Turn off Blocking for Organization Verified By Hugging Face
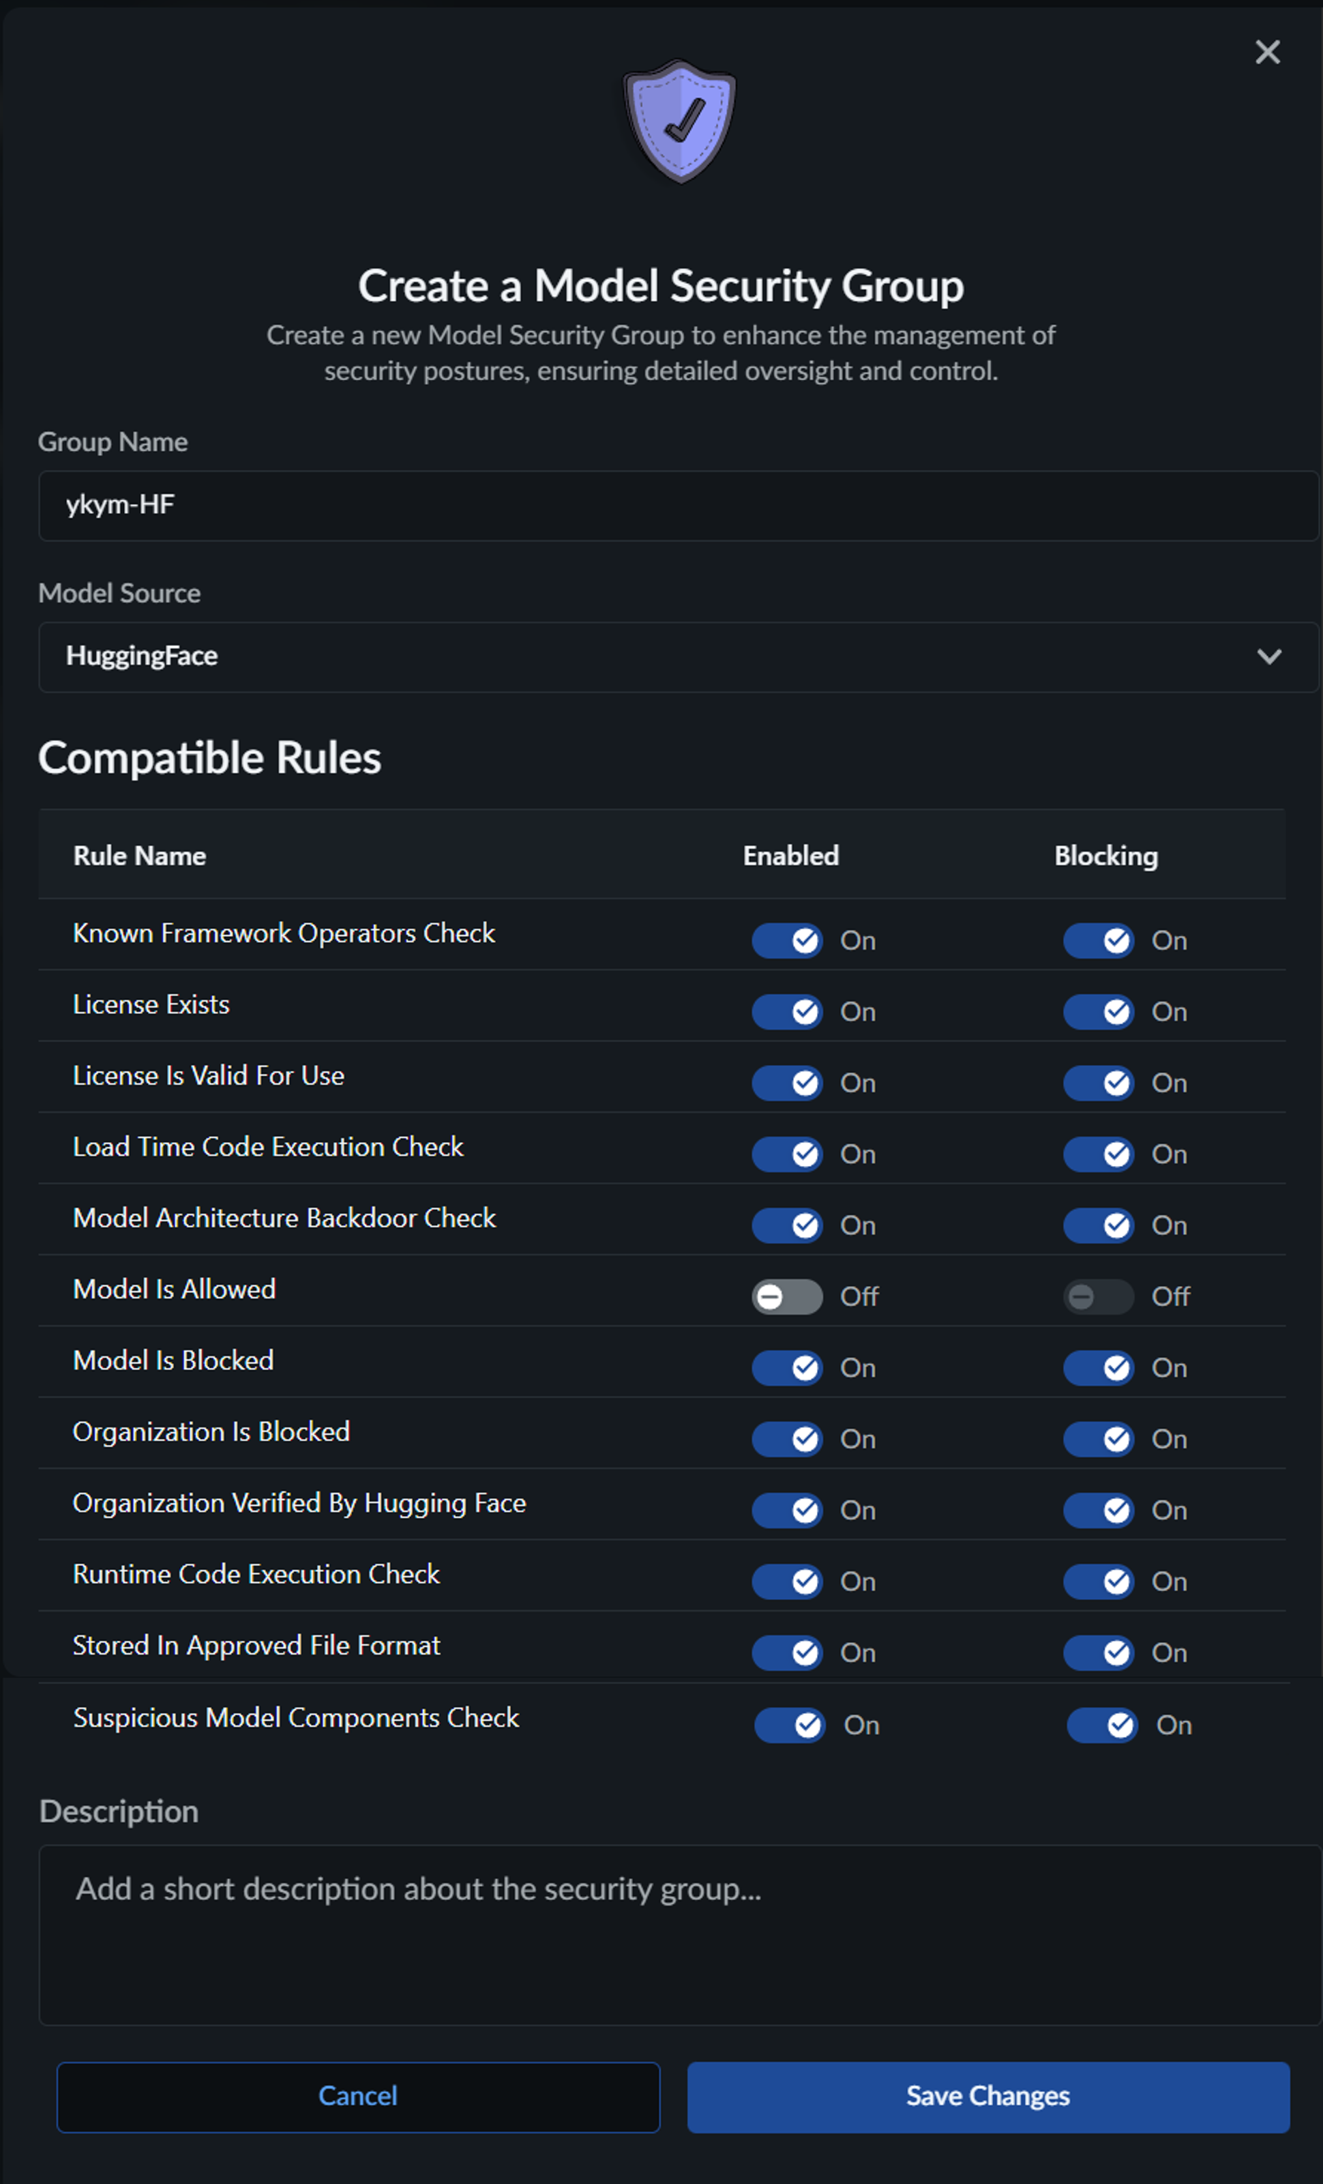Image resolution: width=1323 pixels, height=2184 pixels. tap(1098, 1511)
